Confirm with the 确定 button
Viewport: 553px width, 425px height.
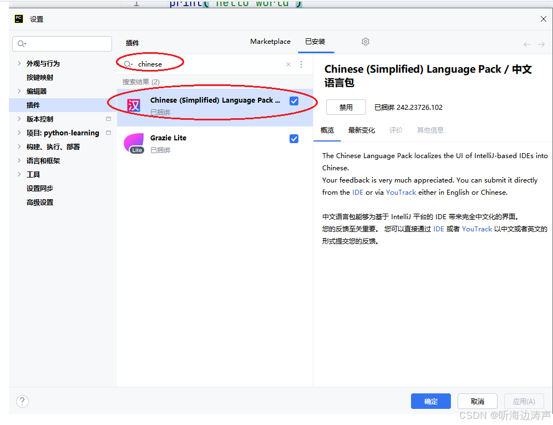[430, 401]
